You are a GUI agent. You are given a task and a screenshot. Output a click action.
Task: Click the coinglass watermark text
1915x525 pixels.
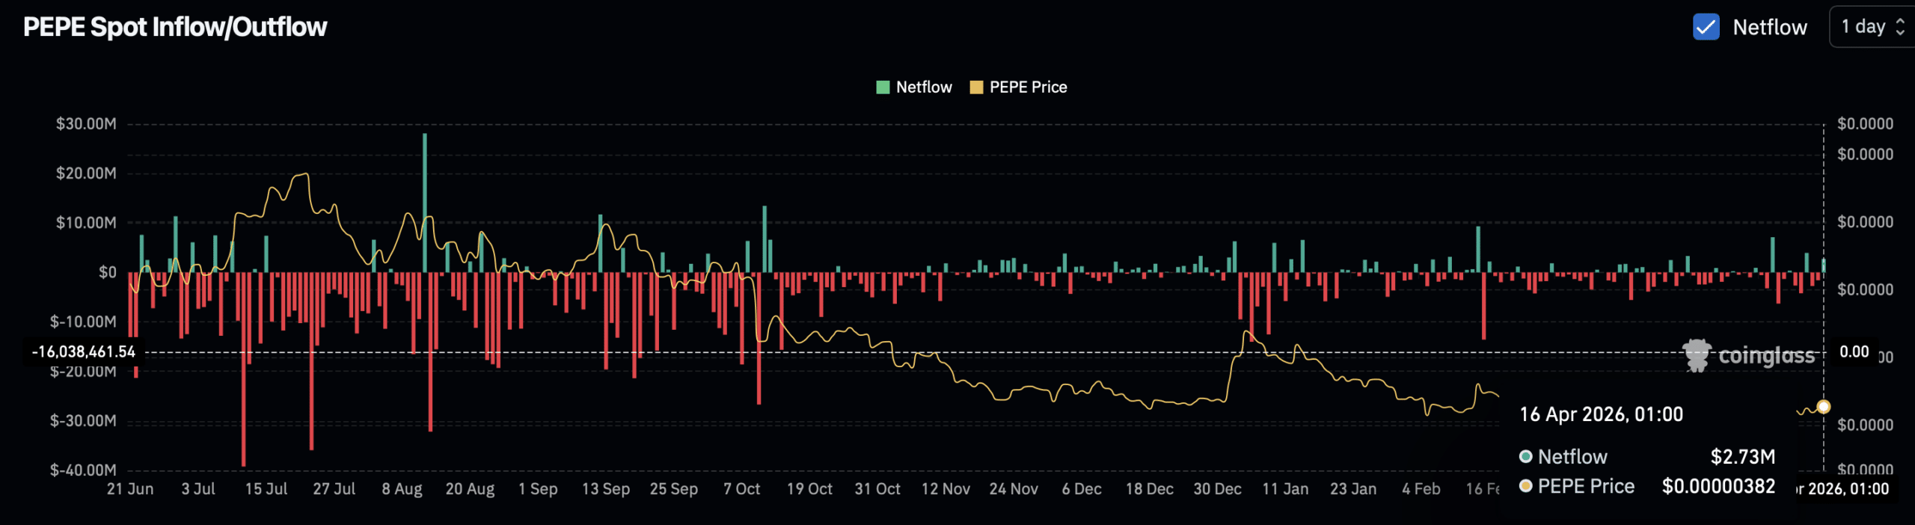coord(1766,356)
